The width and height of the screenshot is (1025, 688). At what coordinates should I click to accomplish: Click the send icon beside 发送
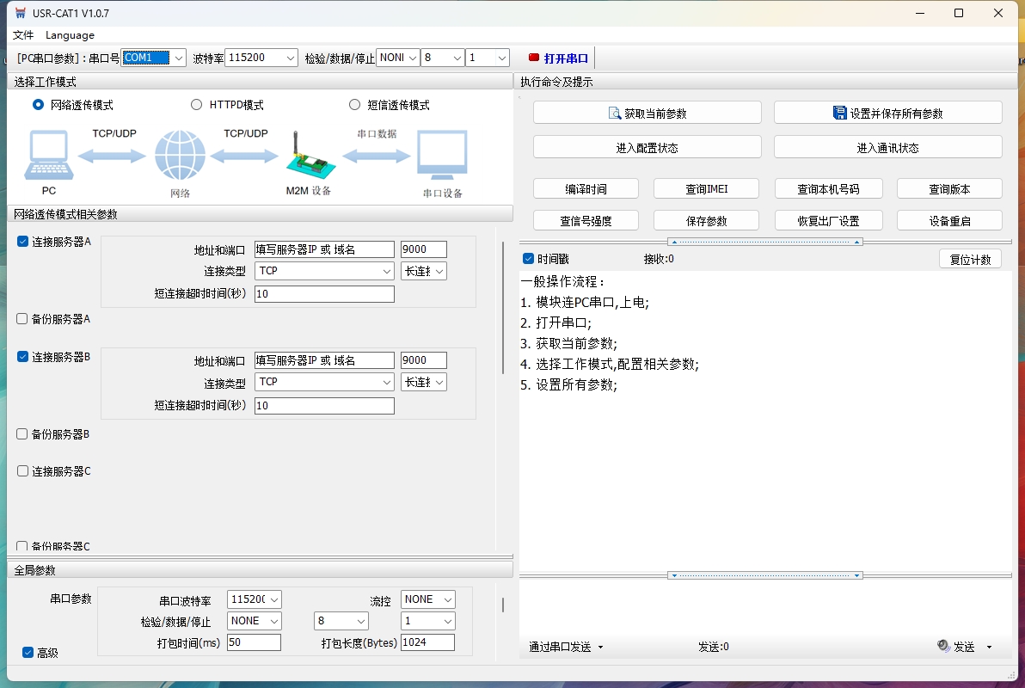(x=943, y=646)
